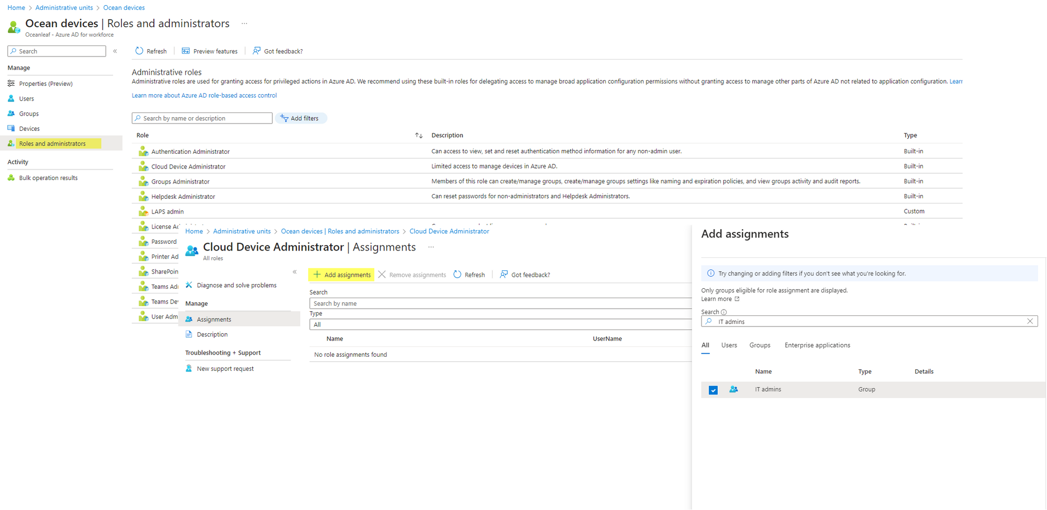Viewport: 1047px width, 510px height.
Task: Click Search by name or description field
Action: 202,118
